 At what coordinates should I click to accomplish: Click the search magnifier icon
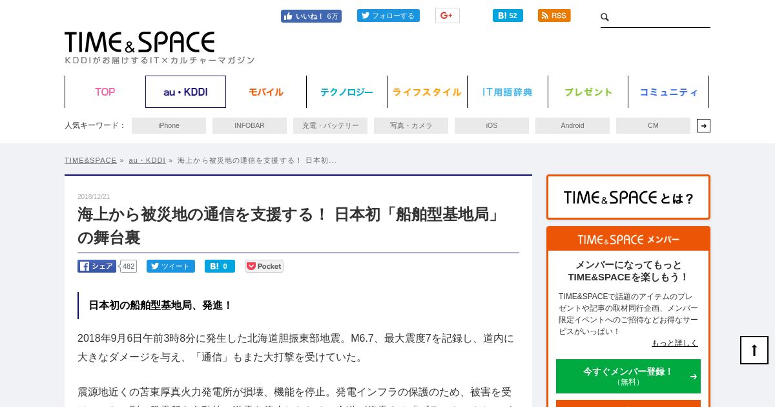point(605,17)
